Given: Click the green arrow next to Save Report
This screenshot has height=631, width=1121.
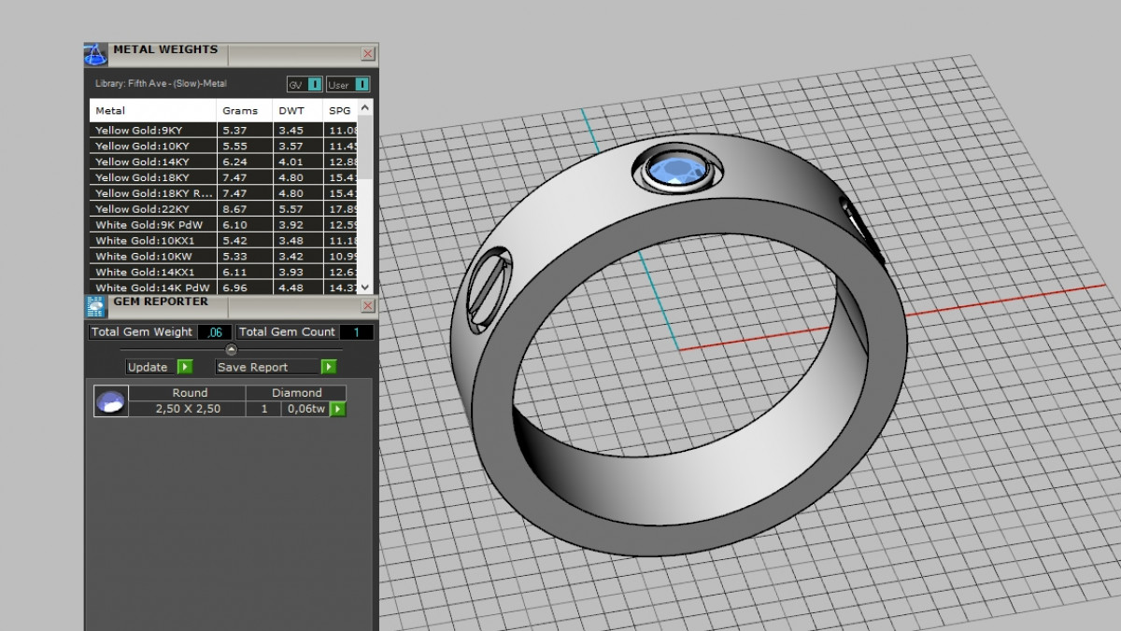Looking at the screenshot, I should coord(329,367).
